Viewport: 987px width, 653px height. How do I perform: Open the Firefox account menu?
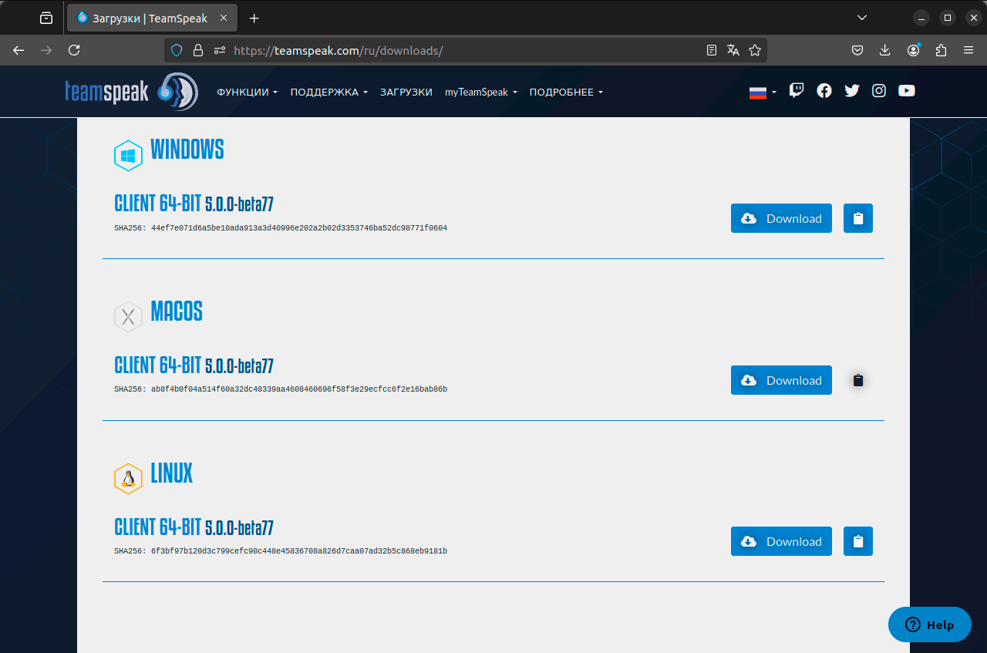click(914, 50)
